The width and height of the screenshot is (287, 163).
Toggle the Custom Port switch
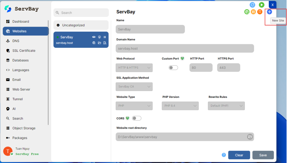(x=173, y=68)
